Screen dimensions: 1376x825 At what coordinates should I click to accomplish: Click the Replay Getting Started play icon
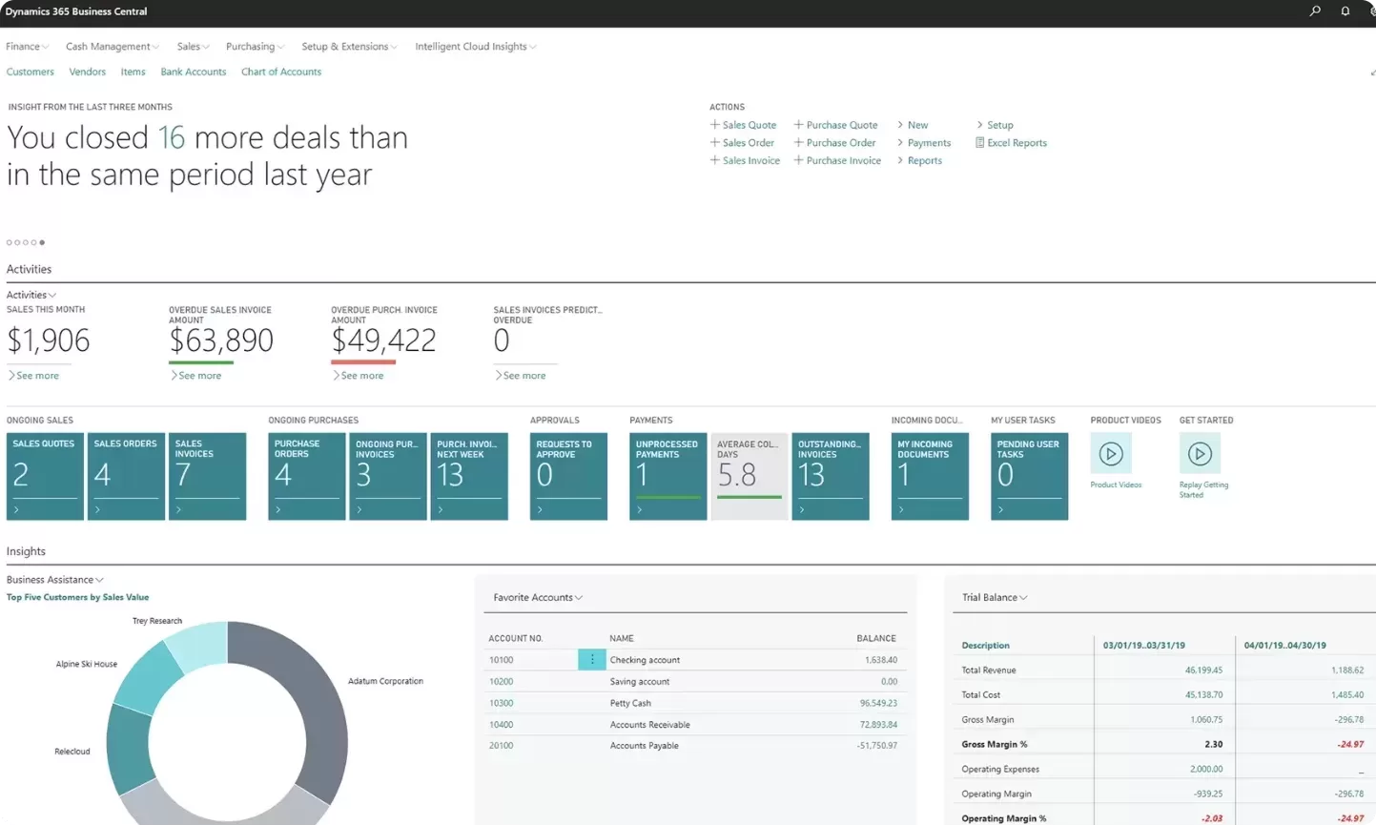click(x=1200, y=454)
